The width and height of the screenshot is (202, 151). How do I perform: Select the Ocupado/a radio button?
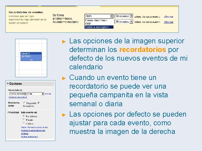coord(38,103)
